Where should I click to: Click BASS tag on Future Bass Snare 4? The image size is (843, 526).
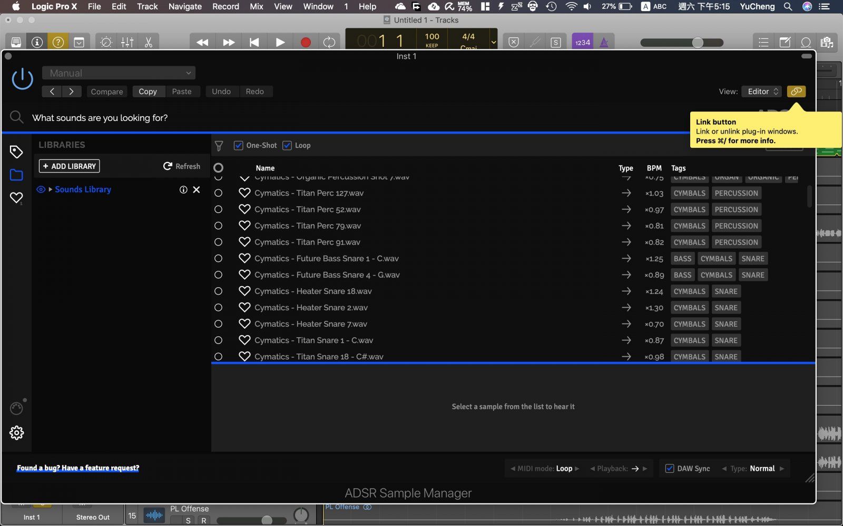point(682,275)
